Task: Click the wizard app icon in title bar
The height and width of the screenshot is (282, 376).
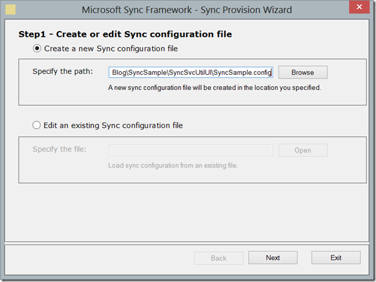Action: (10, 10)
